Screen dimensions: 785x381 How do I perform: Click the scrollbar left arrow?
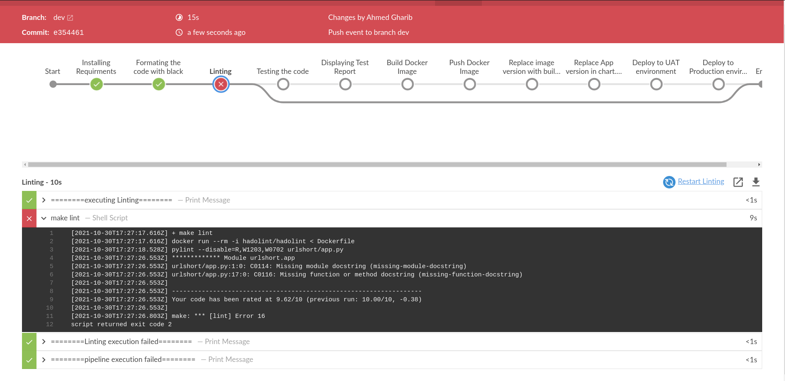click(x=25, y=164)
